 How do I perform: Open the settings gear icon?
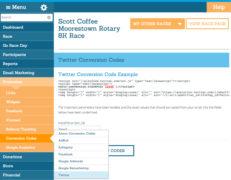[x=44, y=7]
